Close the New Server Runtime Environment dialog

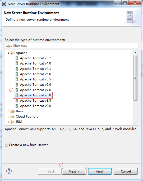click(x=135, y=3)
